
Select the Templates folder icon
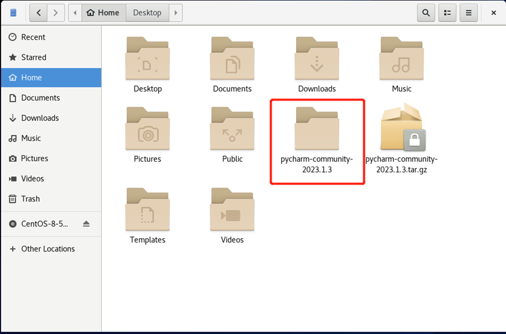click(147, 209)
